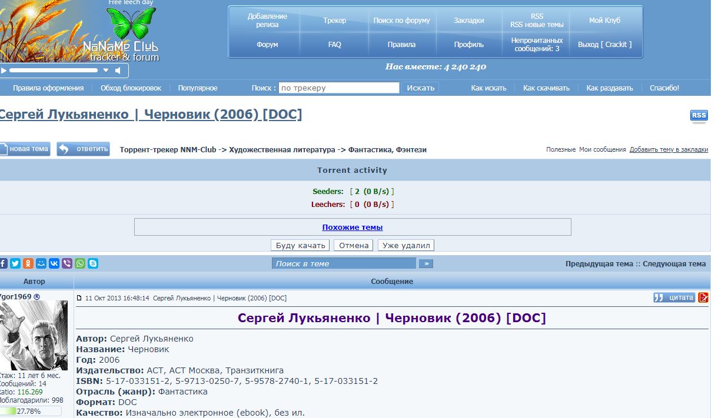Open Закладки in the top menu
Screen dimensions: 715x418
pyautogui.click(x=469, y=21)
